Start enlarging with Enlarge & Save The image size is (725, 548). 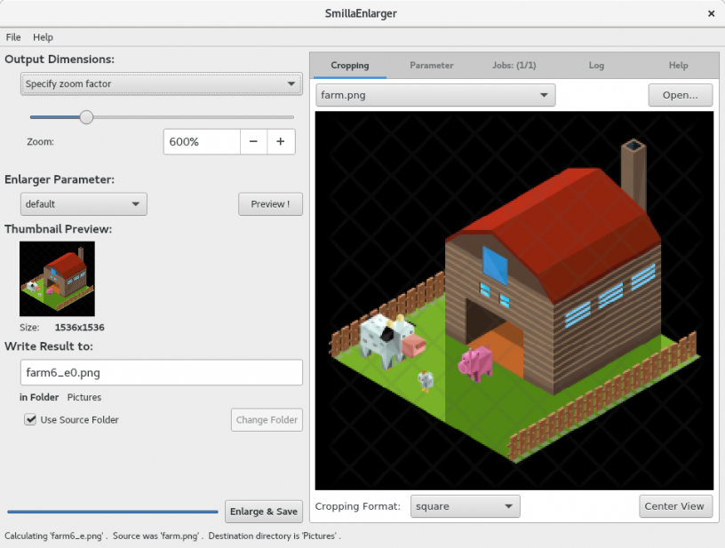tap(264, 512)
